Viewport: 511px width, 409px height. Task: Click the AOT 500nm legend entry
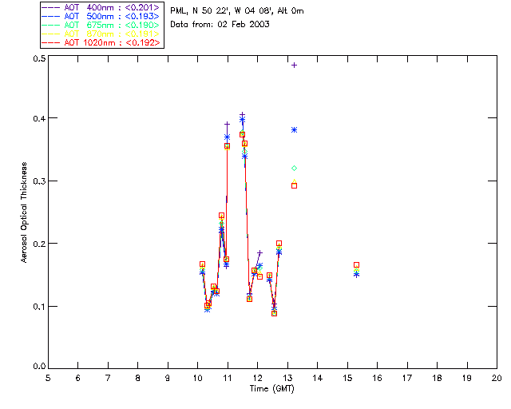(x=101, y=16)
